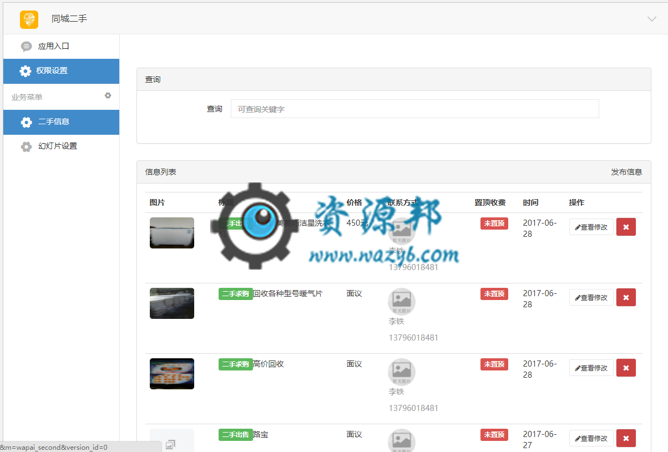
Task: Click the gear icon beside 业务菜单
Action: pos(108,95)
